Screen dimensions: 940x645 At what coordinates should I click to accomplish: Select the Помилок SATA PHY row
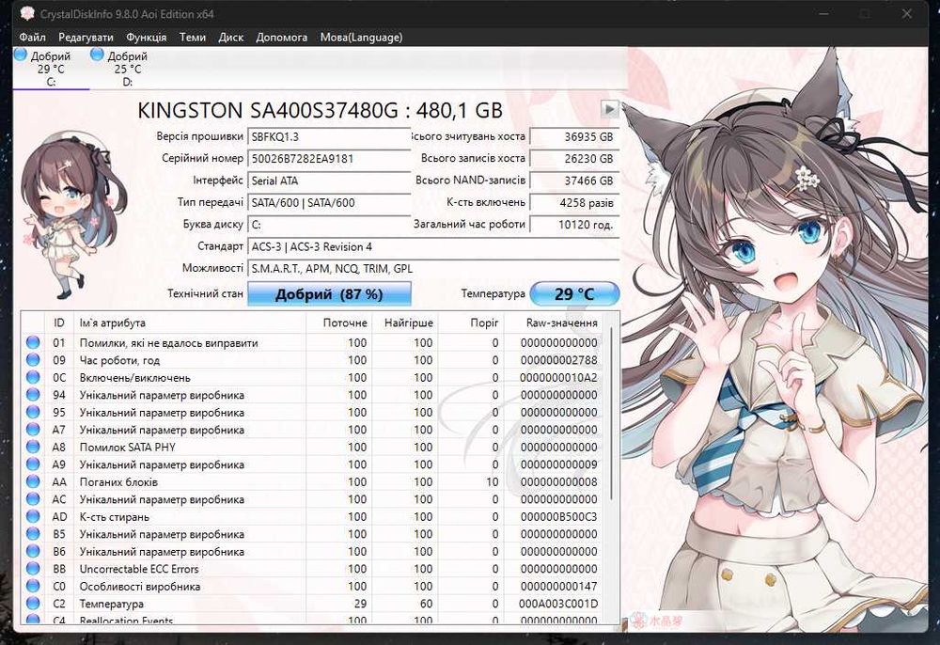click(312, 447)
